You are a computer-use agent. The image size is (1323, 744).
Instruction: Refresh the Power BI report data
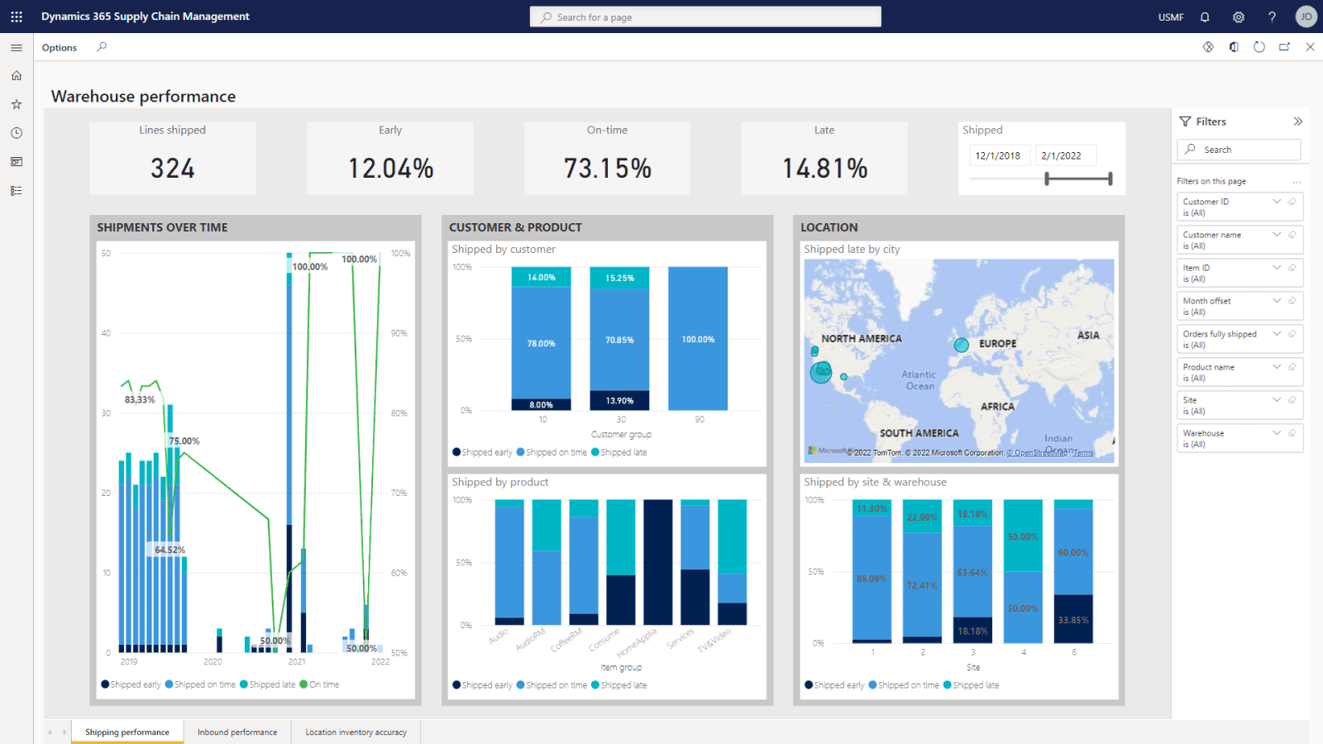pyautogui.click(x=1259, y=47)
